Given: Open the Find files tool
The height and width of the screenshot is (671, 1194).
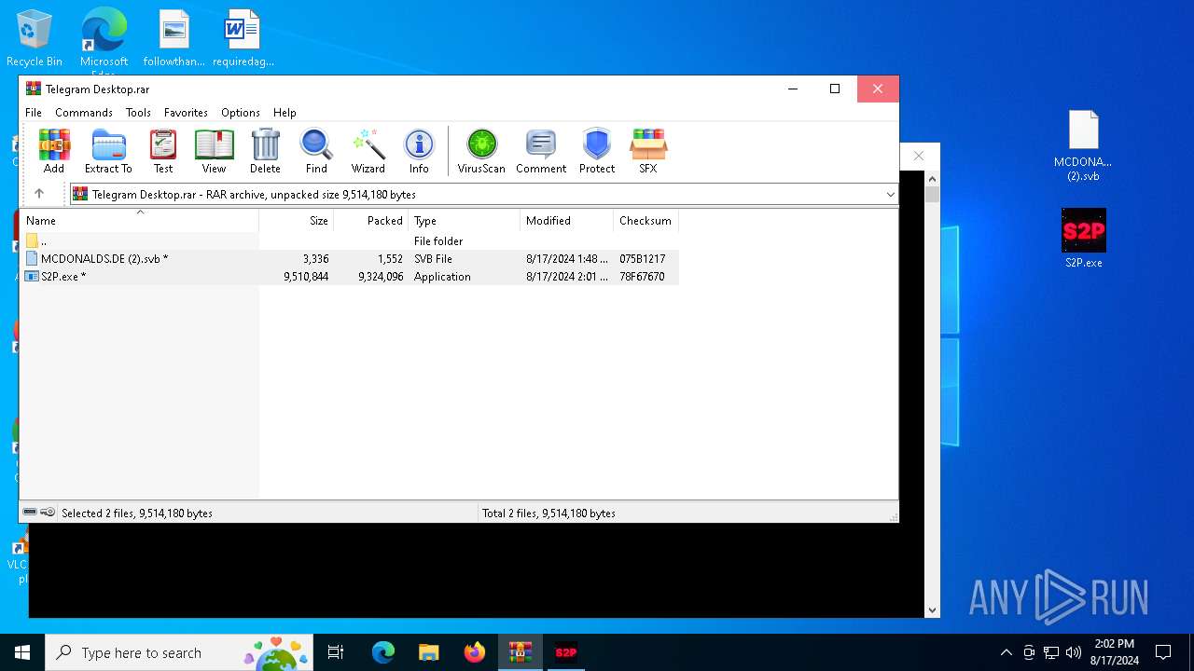Looking at the screenshot, I should [316, 151].
